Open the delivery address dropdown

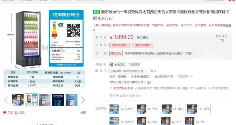(129, 71)
